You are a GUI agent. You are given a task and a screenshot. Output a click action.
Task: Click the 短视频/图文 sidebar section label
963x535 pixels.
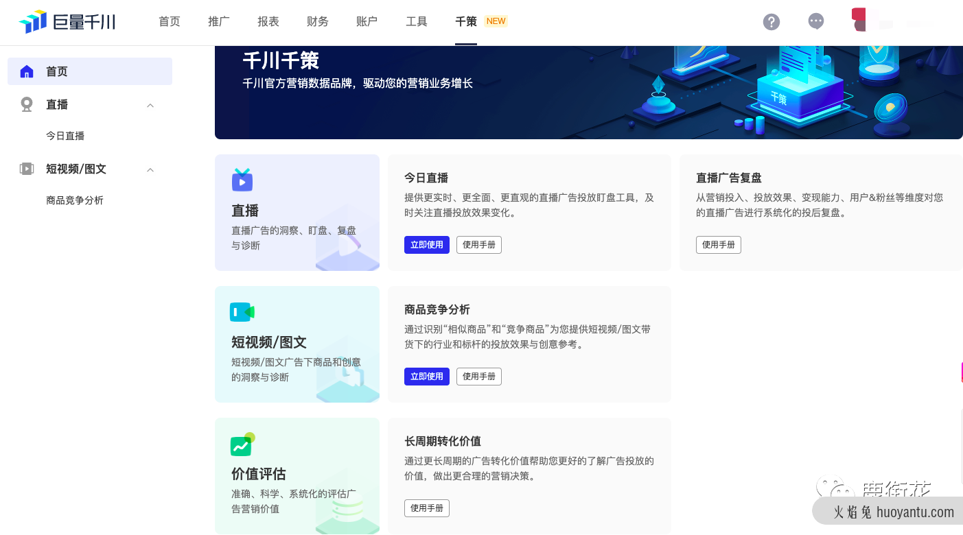click(76, 169)
